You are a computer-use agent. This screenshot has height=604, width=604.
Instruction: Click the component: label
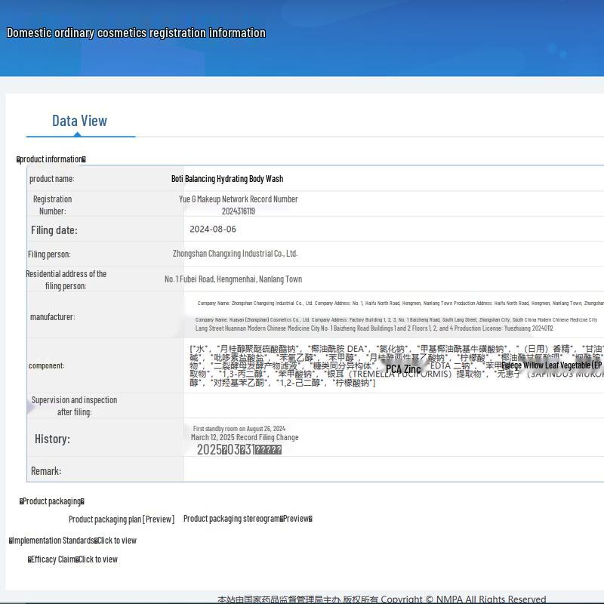click(47, 365)
